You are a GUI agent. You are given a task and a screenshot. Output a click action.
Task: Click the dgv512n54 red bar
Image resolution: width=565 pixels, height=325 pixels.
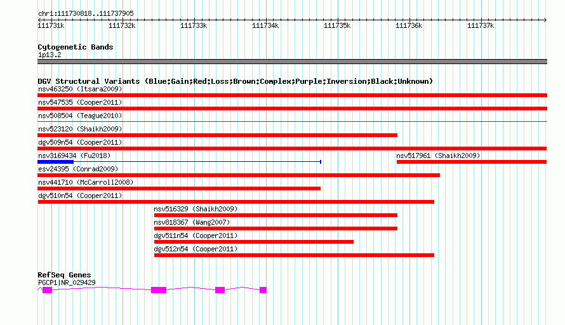point(294,255)
